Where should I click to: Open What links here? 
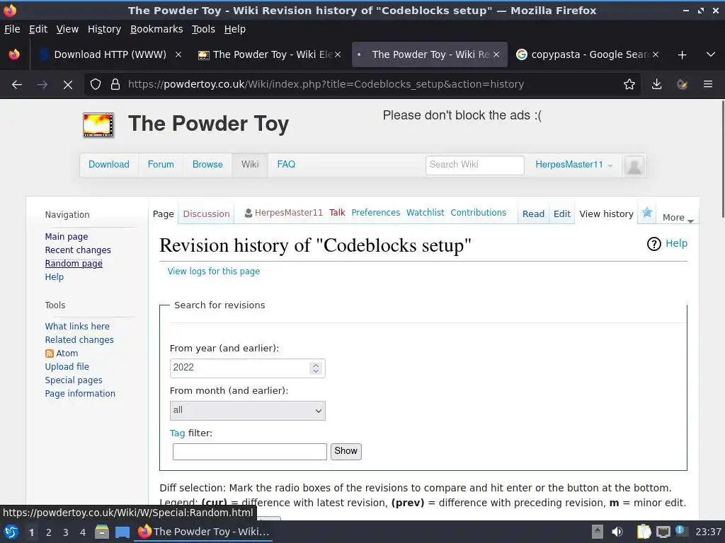77,327
